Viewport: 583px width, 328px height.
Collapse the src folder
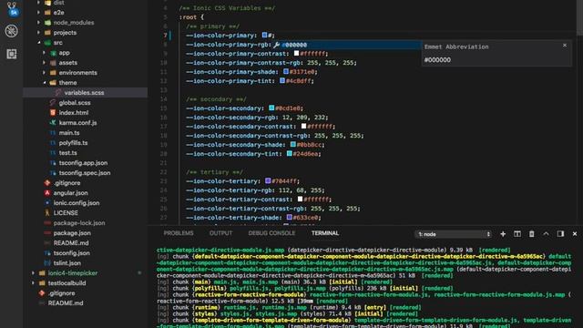tap(38, 43)
